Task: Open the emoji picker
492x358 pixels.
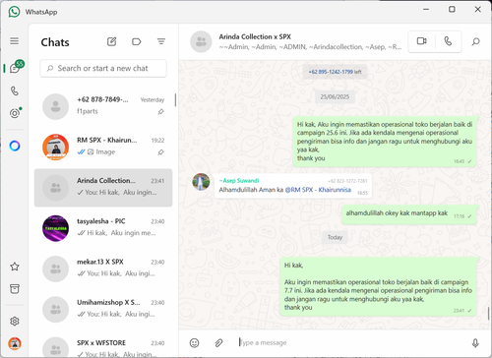Action: point(194,343)
